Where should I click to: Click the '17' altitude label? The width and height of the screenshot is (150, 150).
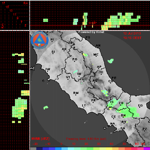click(4, 3)
